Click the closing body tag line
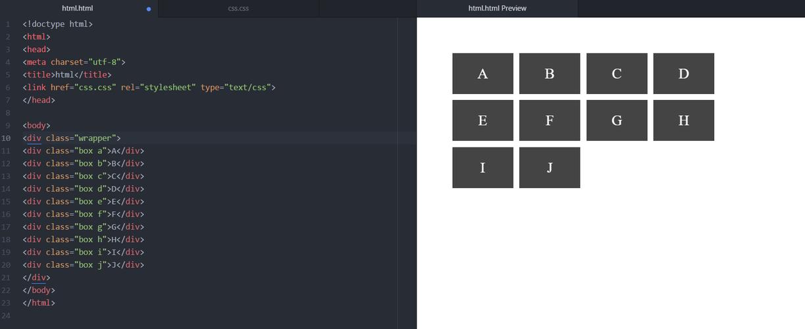This screenshot has width=805, height=329. 39,290
